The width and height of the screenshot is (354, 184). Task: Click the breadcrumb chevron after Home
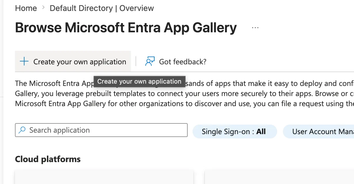click(43, 8)
